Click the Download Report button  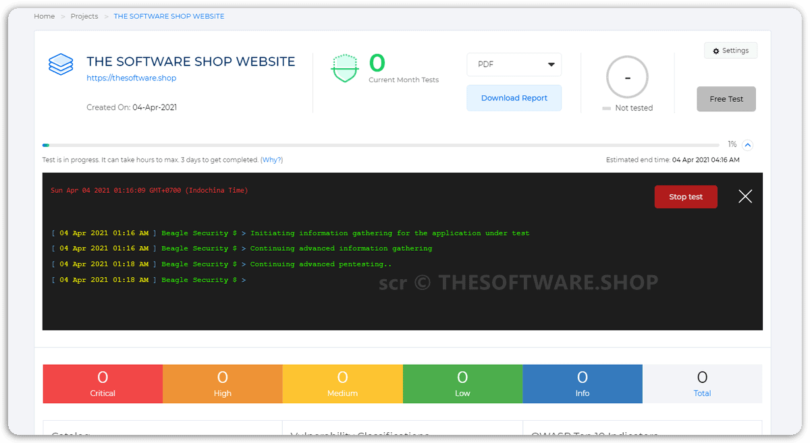[x=514, y=98]
